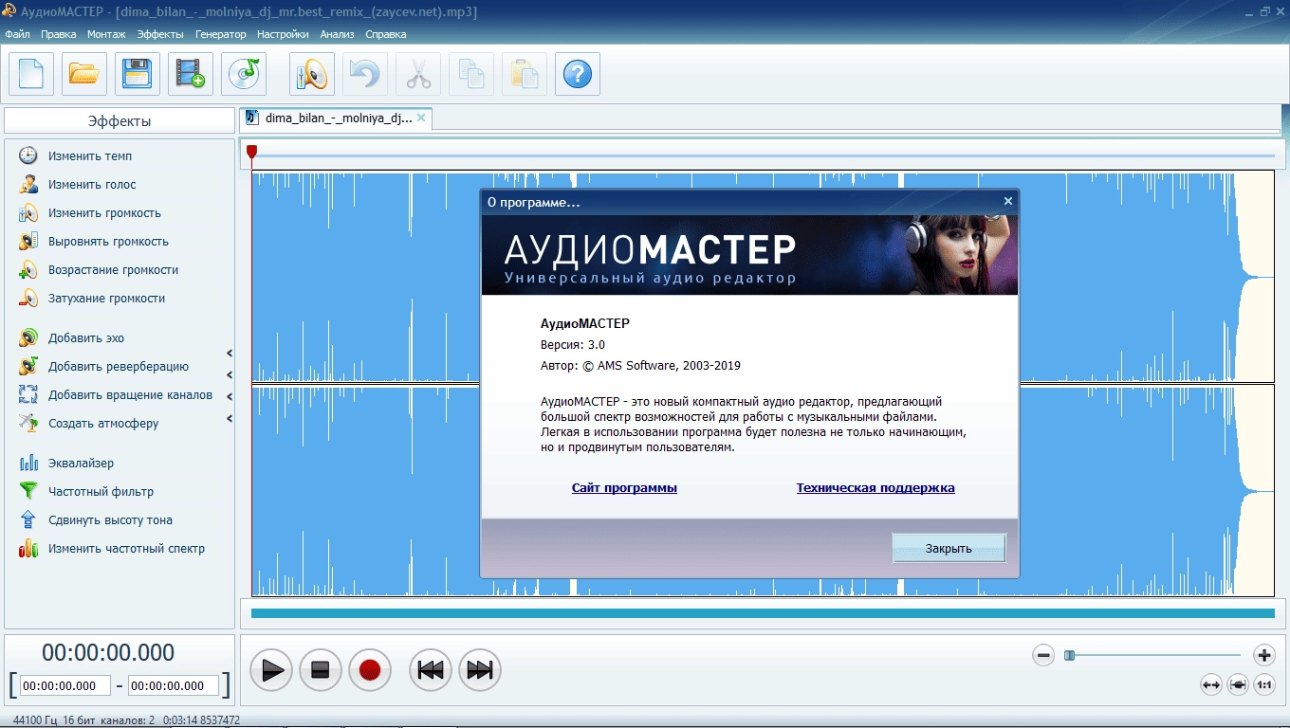This screenshot has width=1290, height=728.
Task: Extract audio from video using the film strip icon
Action: 191,74
